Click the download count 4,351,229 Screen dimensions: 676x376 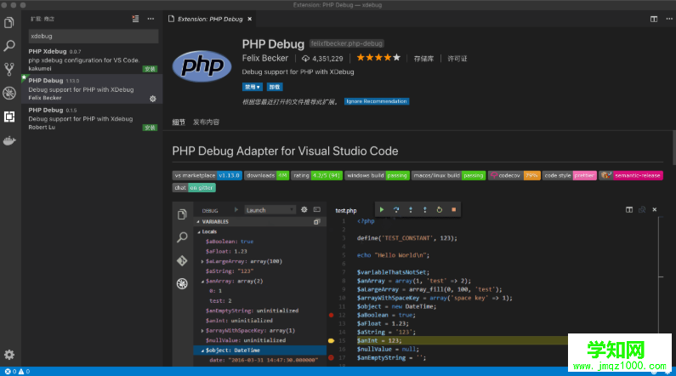click(322, 59)
